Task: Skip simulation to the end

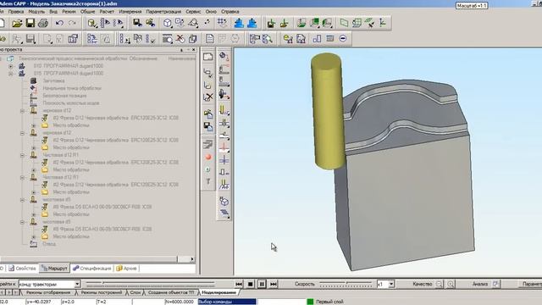Action: tap(273, 285)
